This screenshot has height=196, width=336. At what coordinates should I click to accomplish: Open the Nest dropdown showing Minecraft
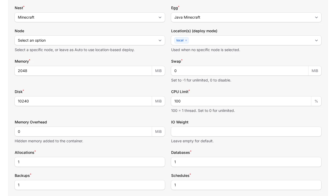[90, 17]
